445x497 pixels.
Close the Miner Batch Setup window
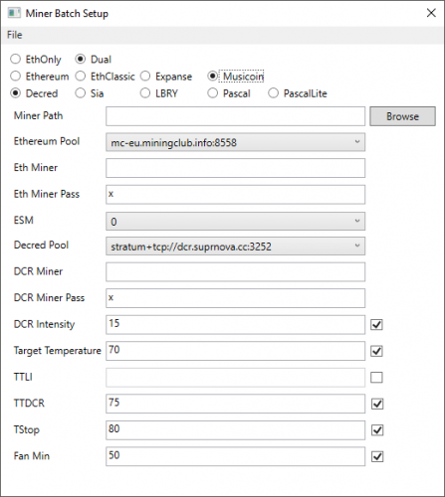pyautogui.click(x=431, y=13)
